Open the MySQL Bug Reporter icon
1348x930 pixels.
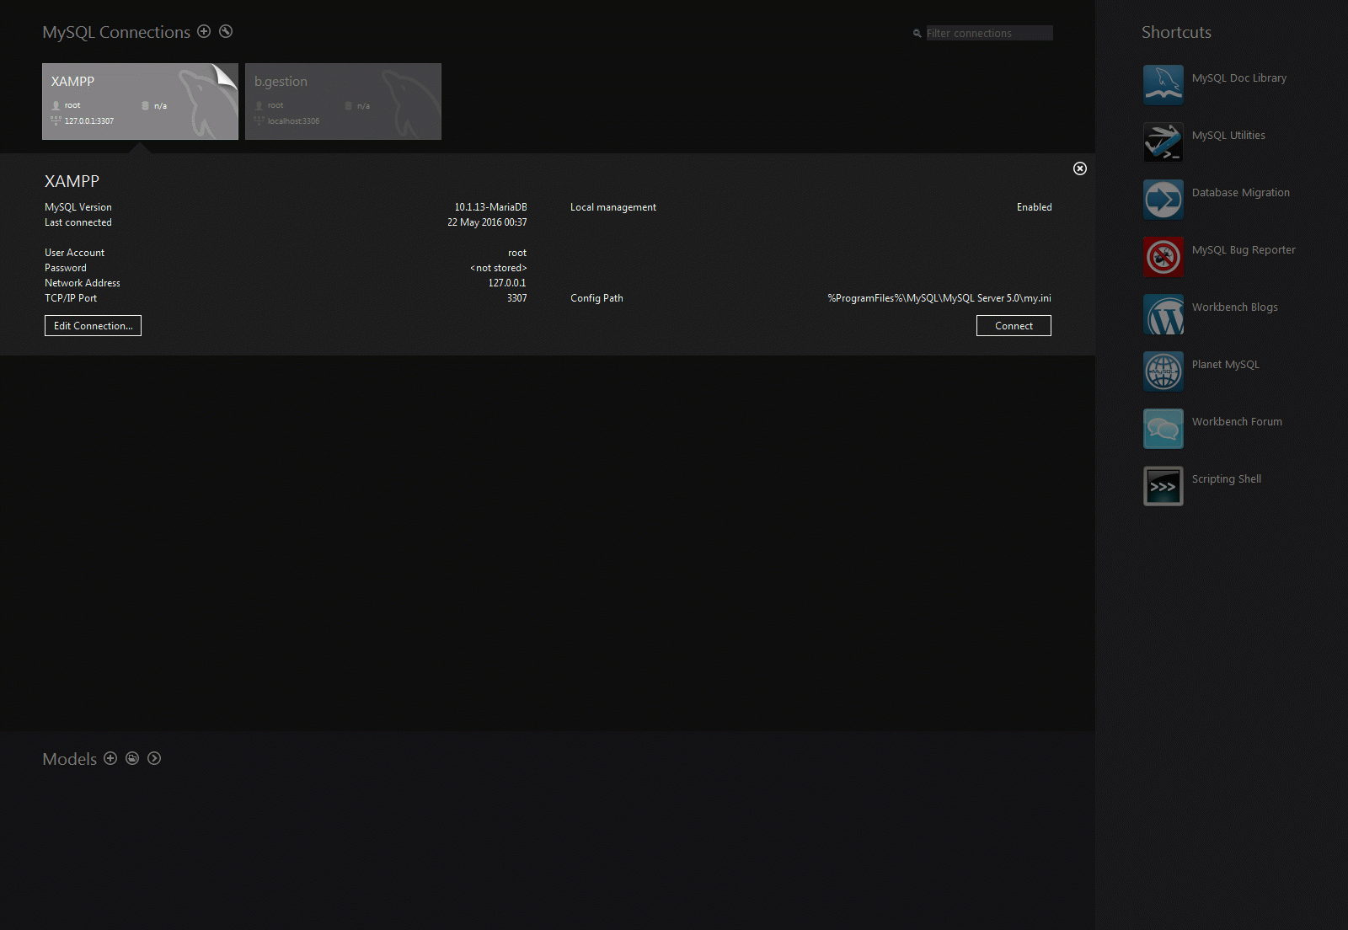1163,257
